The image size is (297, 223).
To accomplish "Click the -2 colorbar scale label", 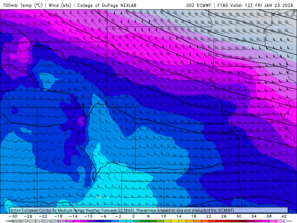I will tap(118, 216).
